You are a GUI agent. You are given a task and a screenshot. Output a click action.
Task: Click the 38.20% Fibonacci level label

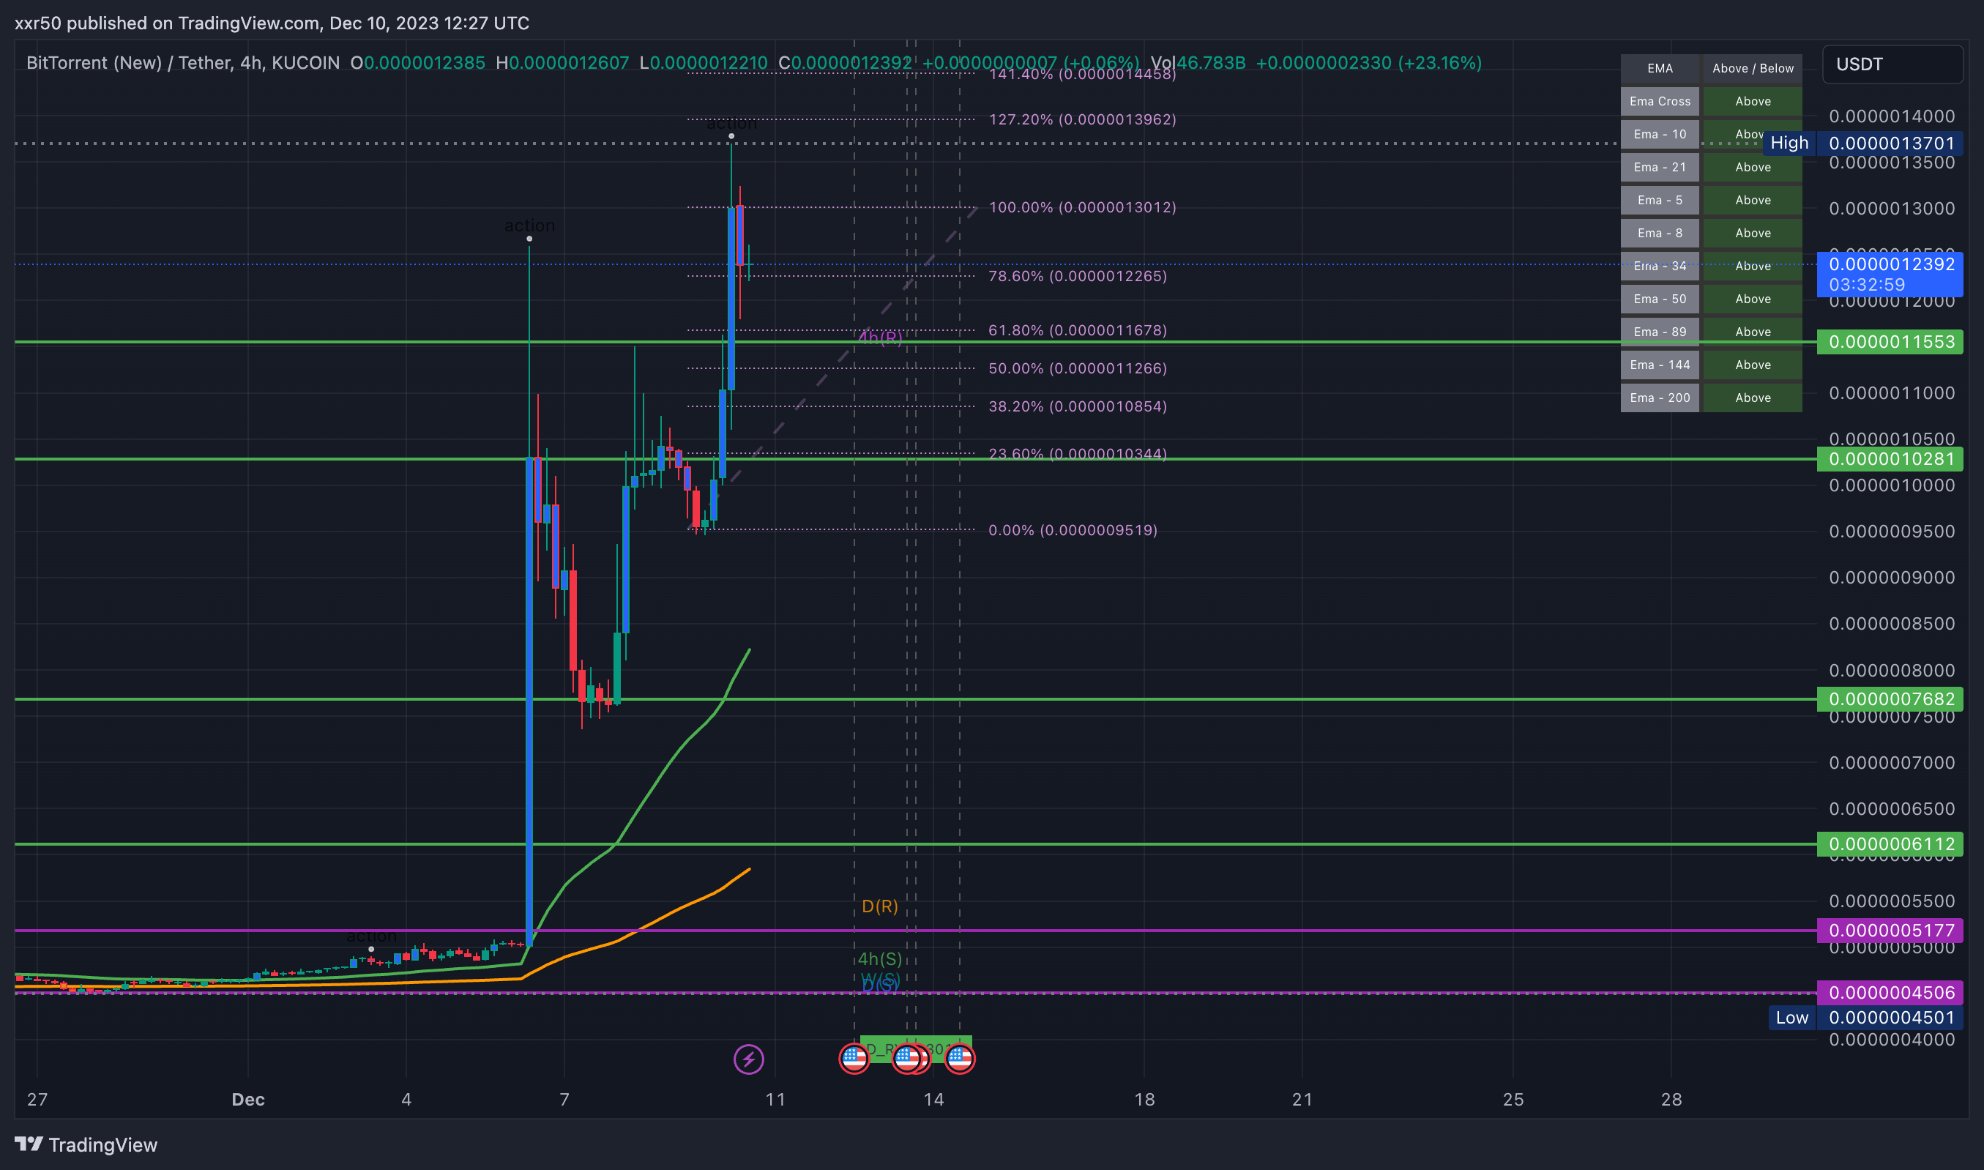[x=1078, y=406]
